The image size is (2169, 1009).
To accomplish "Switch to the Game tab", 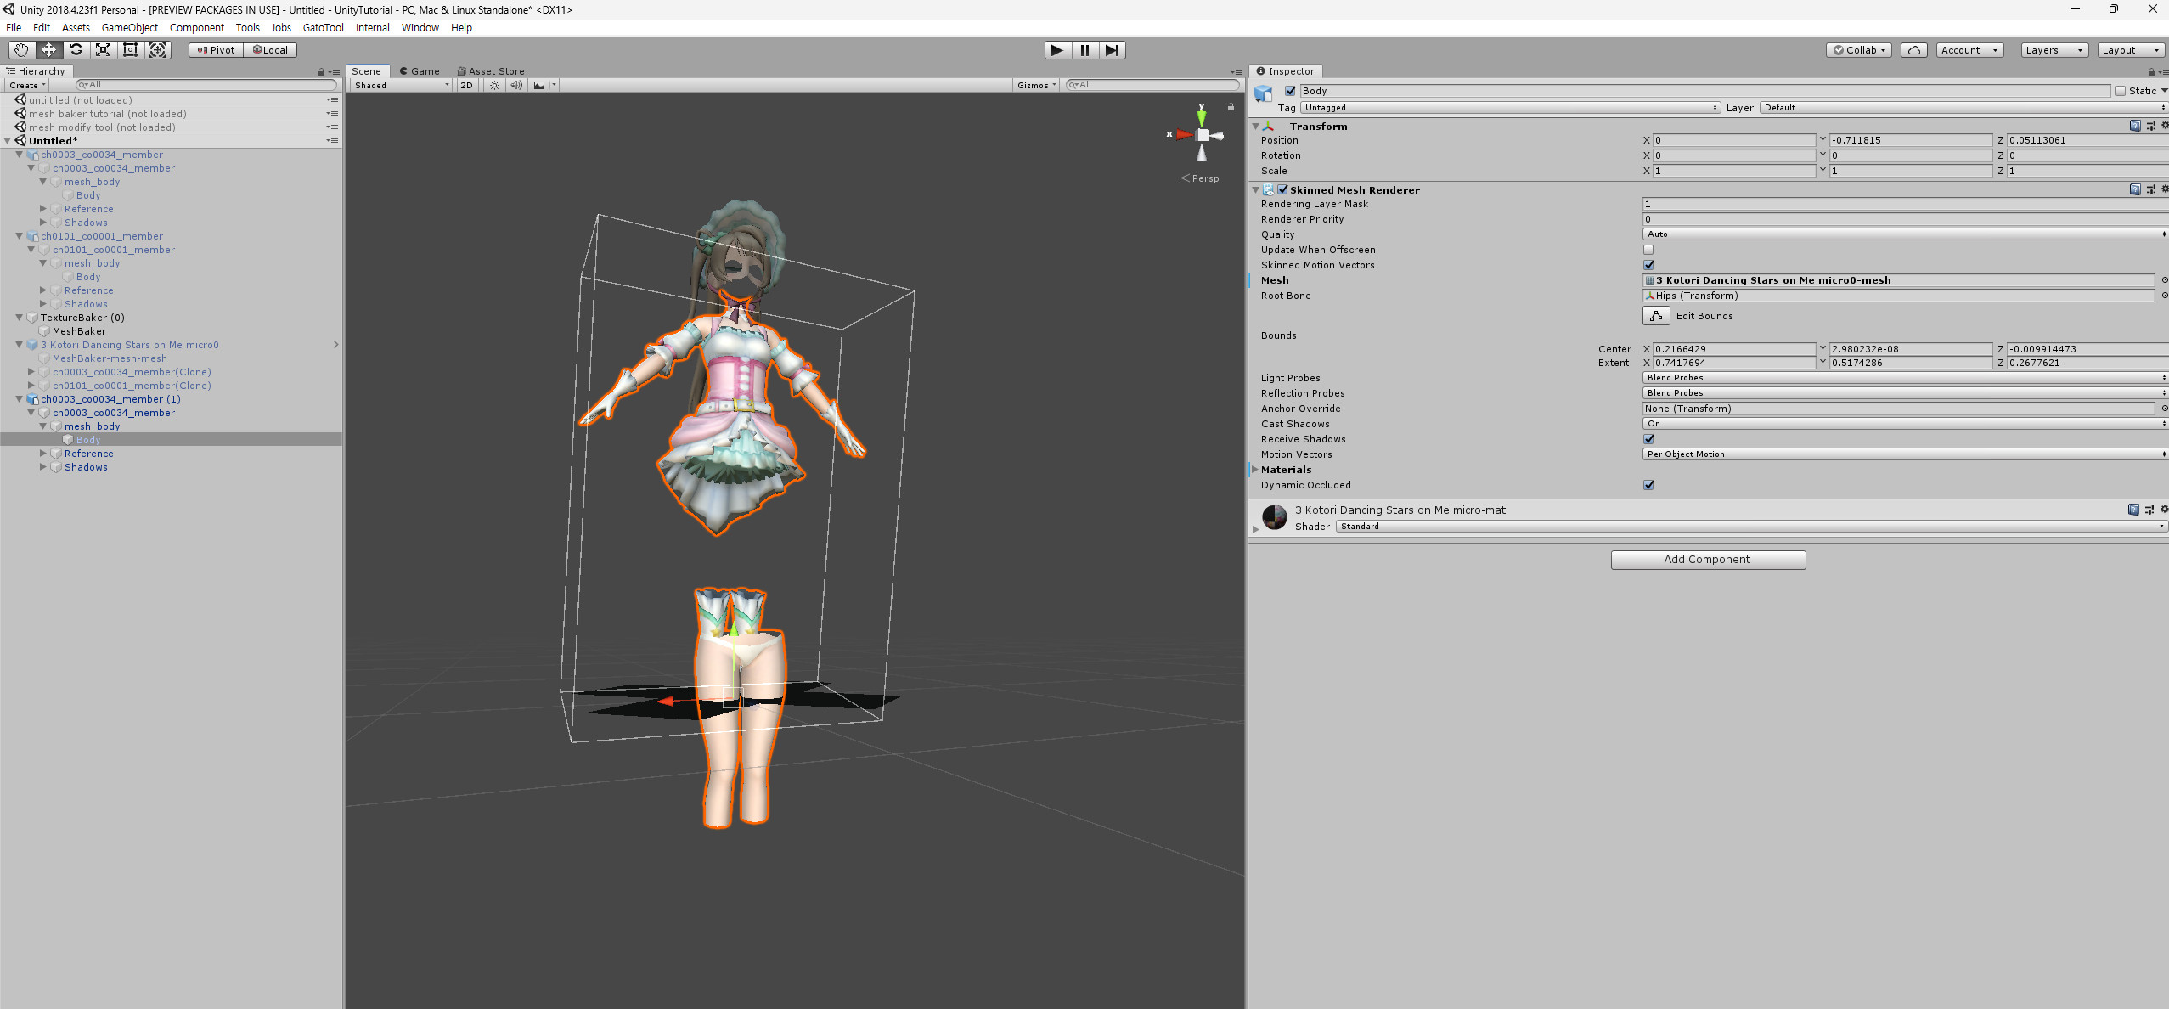I will pyautogui.click(x=420, y=70).
